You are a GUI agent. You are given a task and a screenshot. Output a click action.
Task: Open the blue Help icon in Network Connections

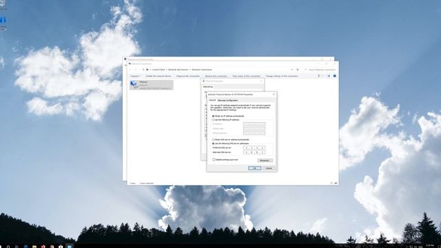[335, 76]
